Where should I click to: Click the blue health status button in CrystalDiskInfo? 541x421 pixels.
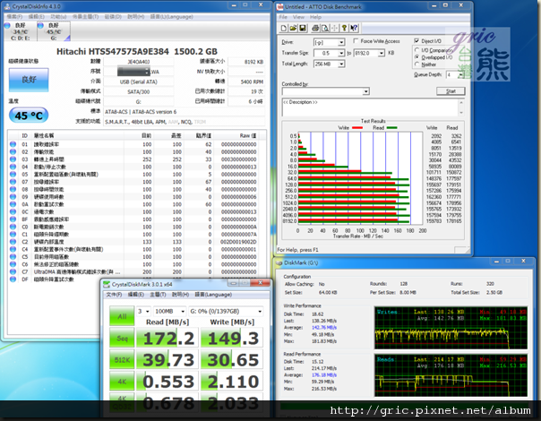point(29,80)
